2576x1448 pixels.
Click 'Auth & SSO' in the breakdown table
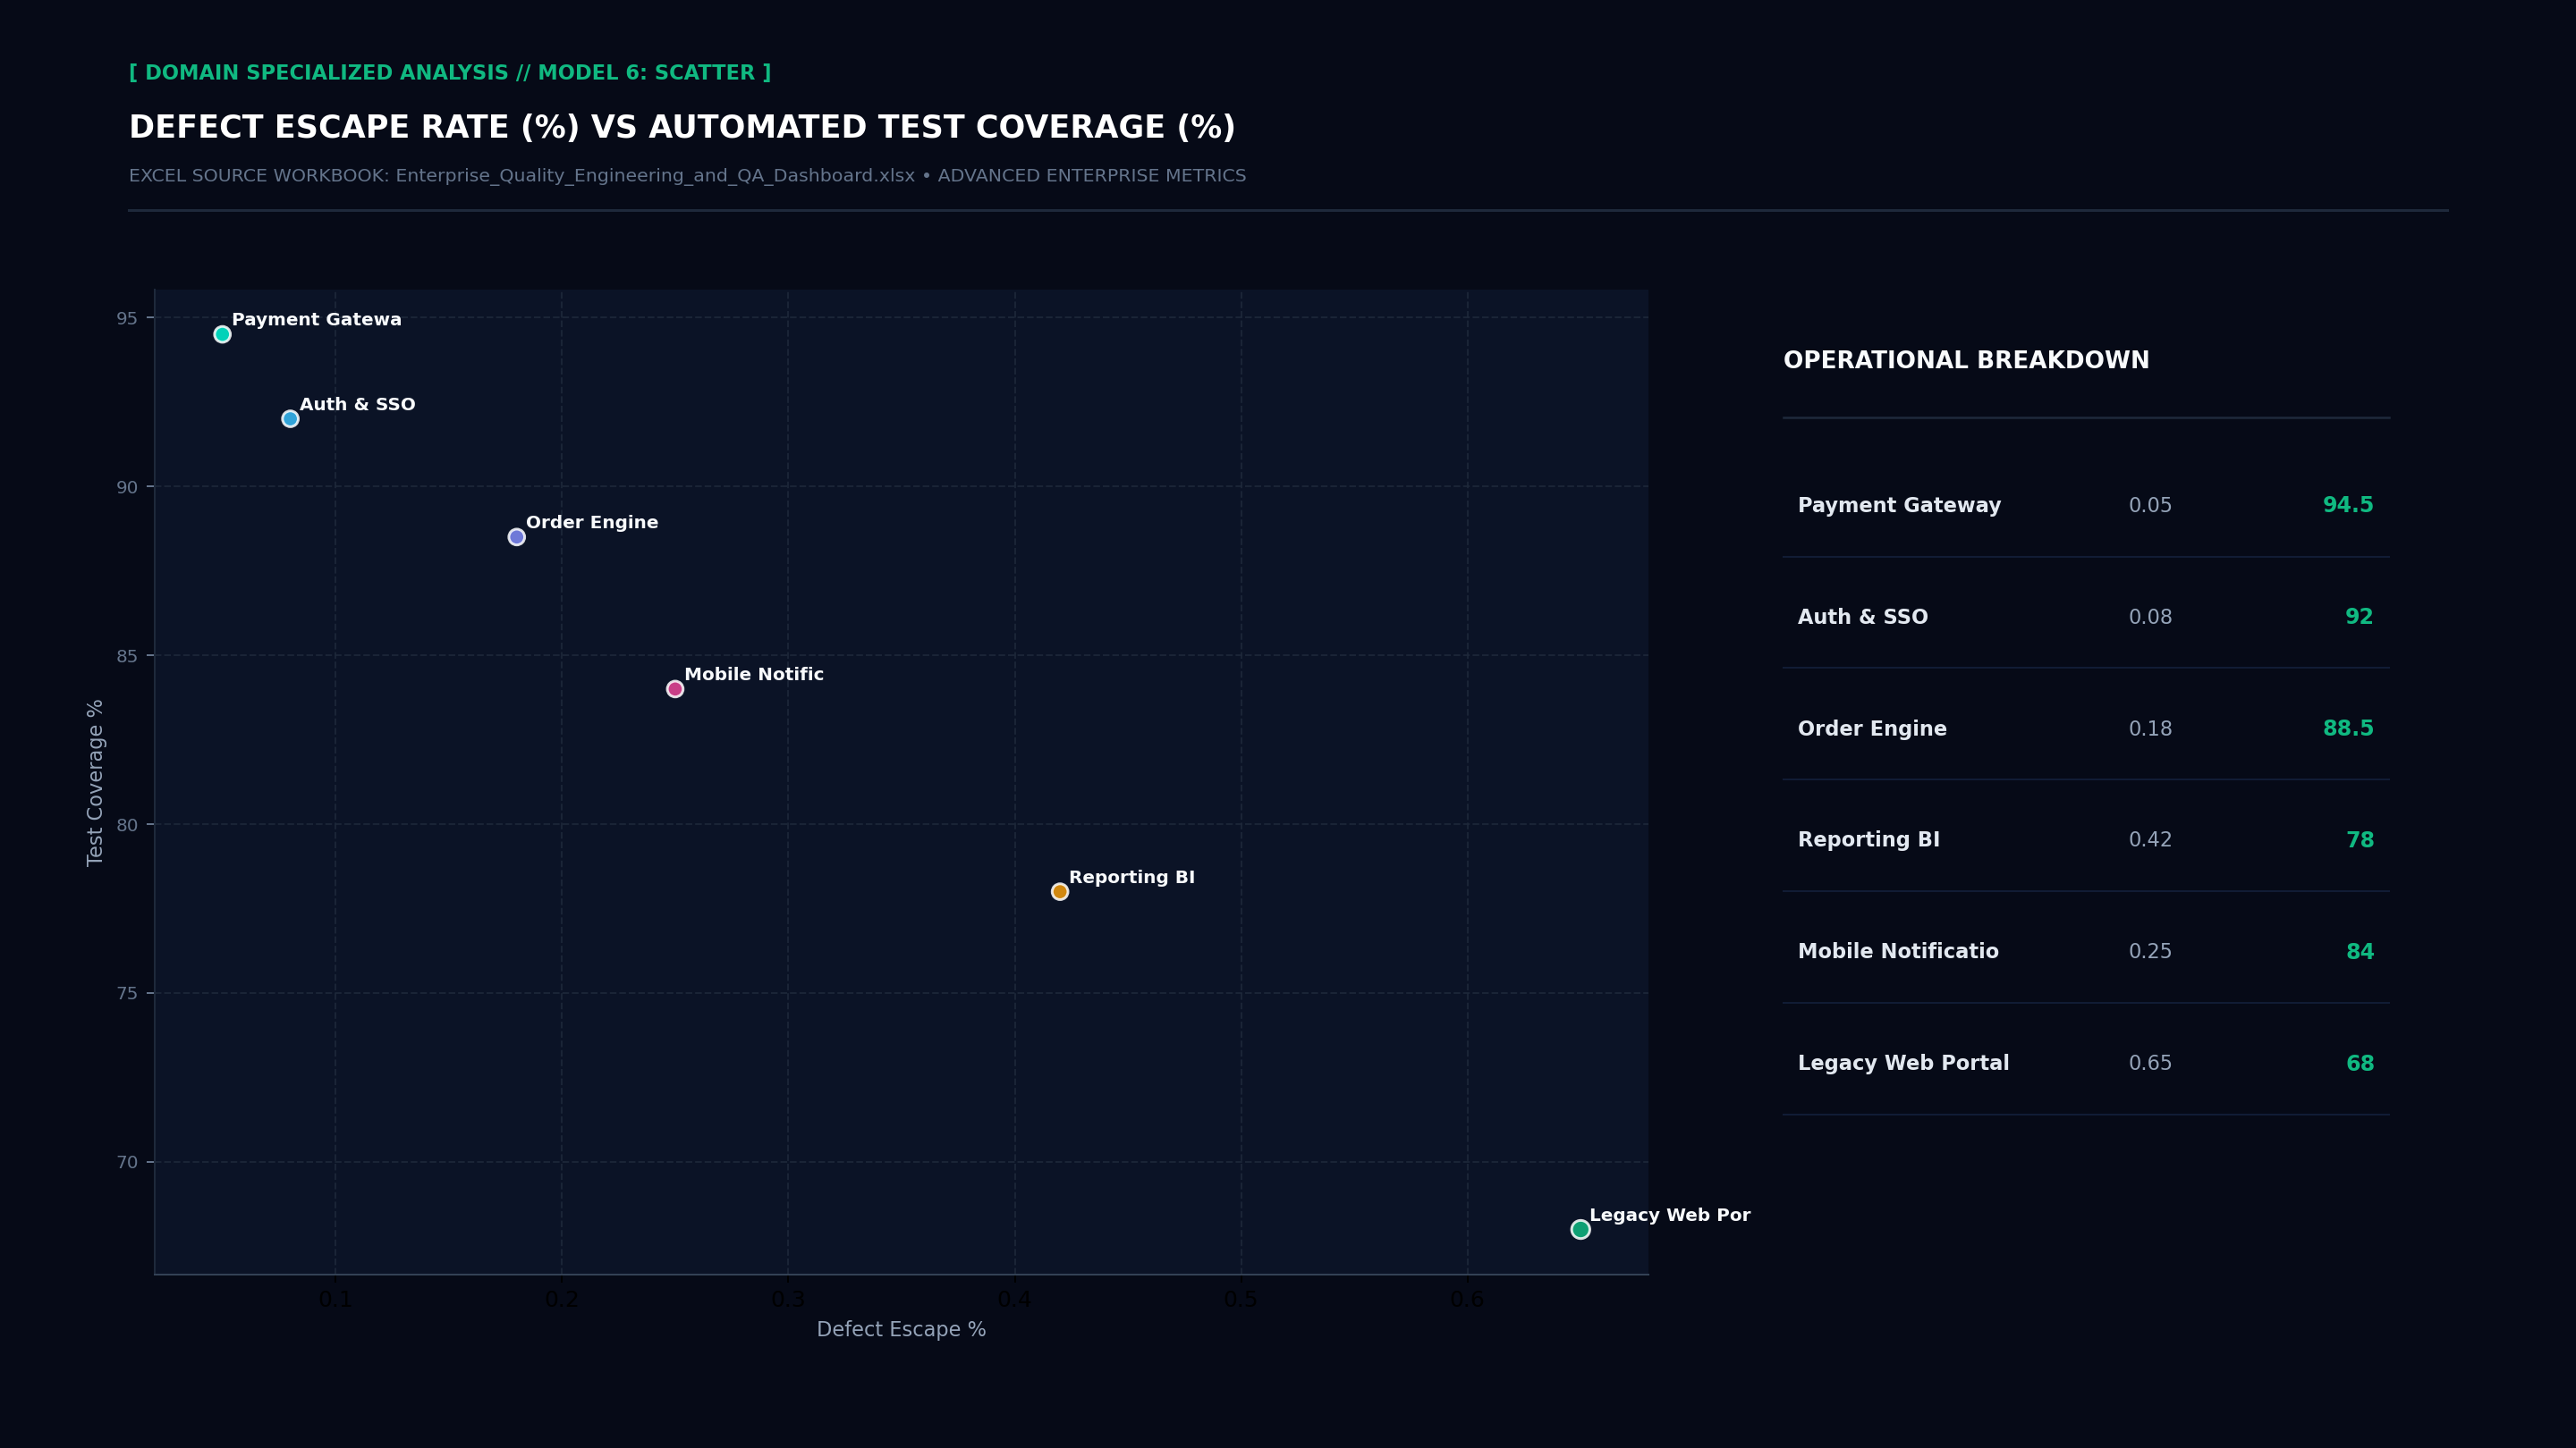1863,618
